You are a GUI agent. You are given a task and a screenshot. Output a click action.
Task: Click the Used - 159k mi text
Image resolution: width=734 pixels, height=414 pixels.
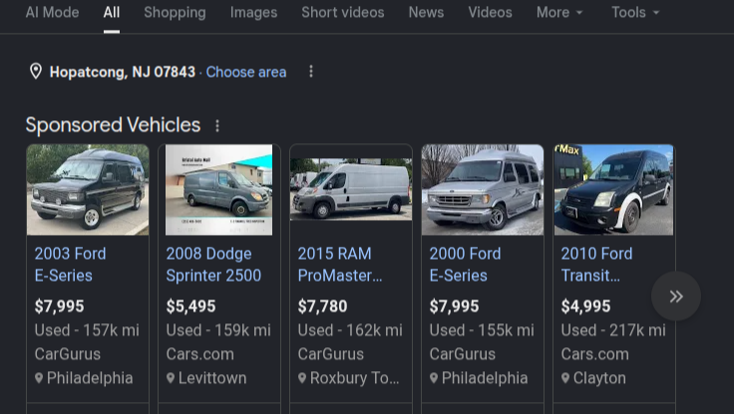[218, 330]
